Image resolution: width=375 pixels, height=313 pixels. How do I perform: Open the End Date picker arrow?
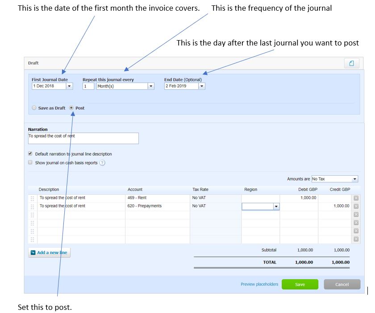(202, 86)
